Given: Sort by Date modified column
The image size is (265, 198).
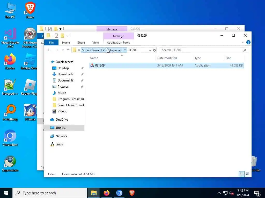Looking at the screenshot, I should pyautogui.click(x=174, y=58).
